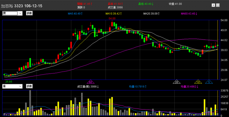Click the 均量10:7816 label
The height and width of the screenshot is (117, 229).
(138, 86)
